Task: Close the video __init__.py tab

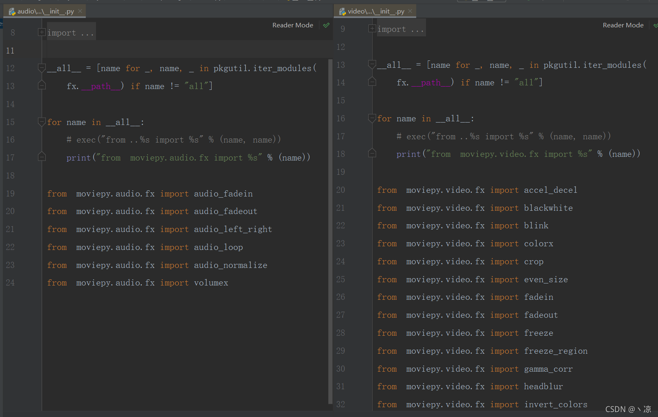Action: 410,11
